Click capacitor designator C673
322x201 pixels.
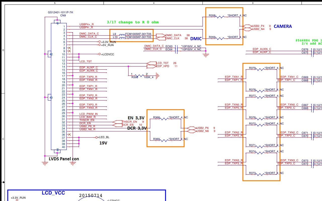[305, 161]
